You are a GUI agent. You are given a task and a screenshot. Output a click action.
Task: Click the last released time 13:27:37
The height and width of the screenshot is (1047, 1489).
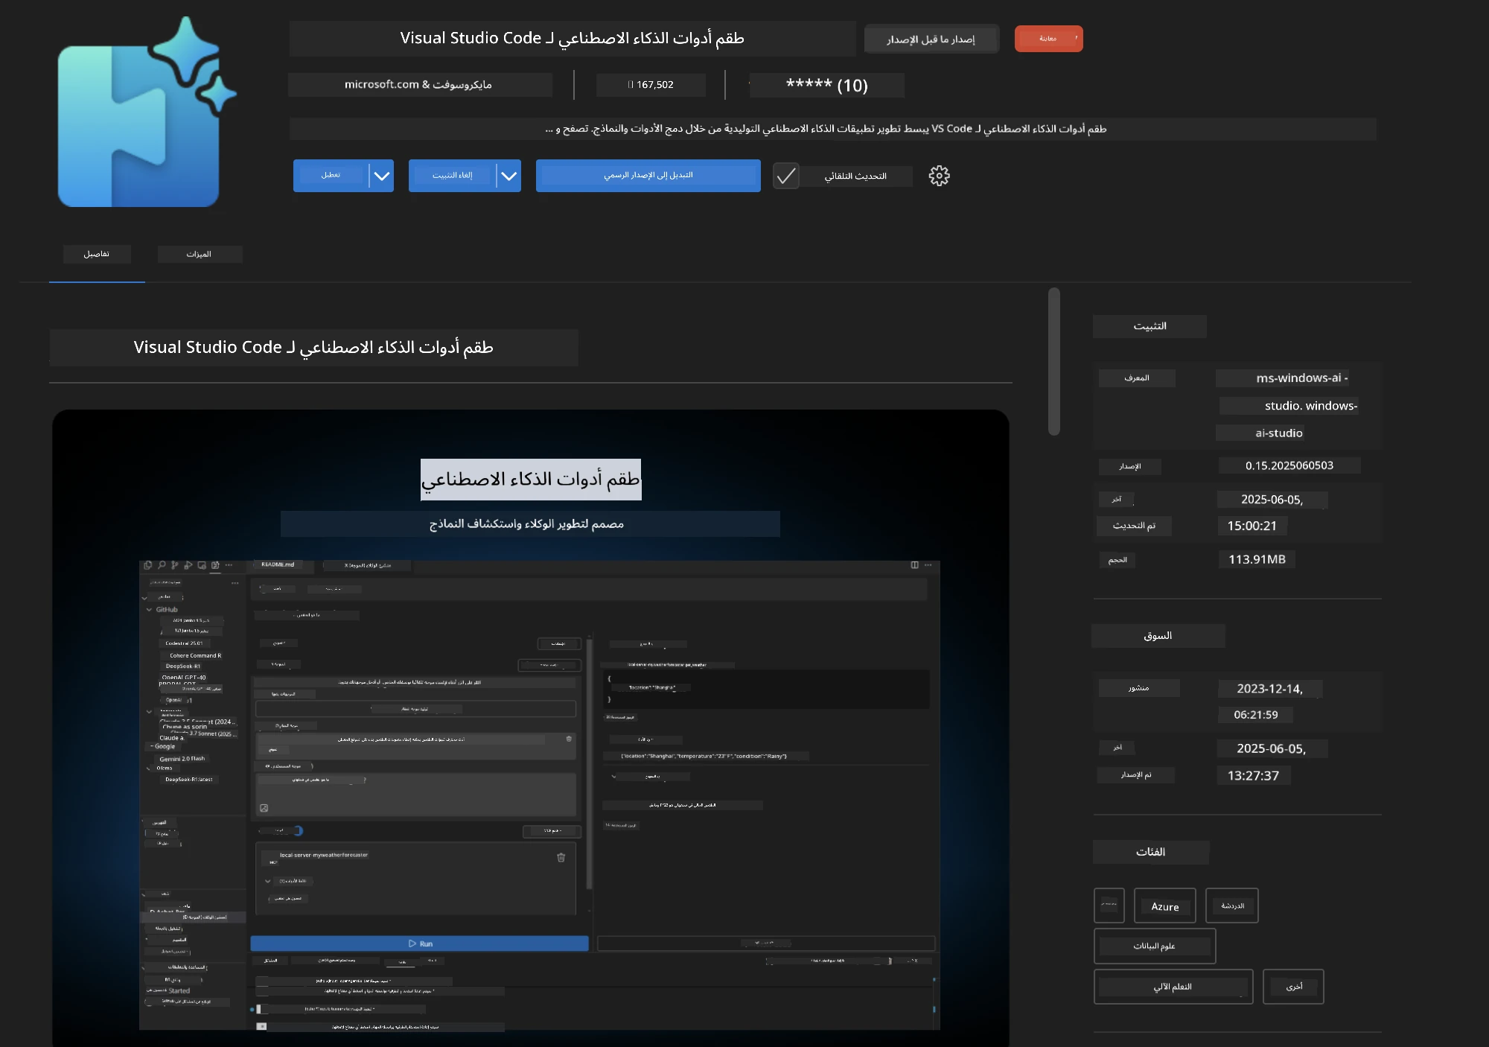coord(1254,776)
